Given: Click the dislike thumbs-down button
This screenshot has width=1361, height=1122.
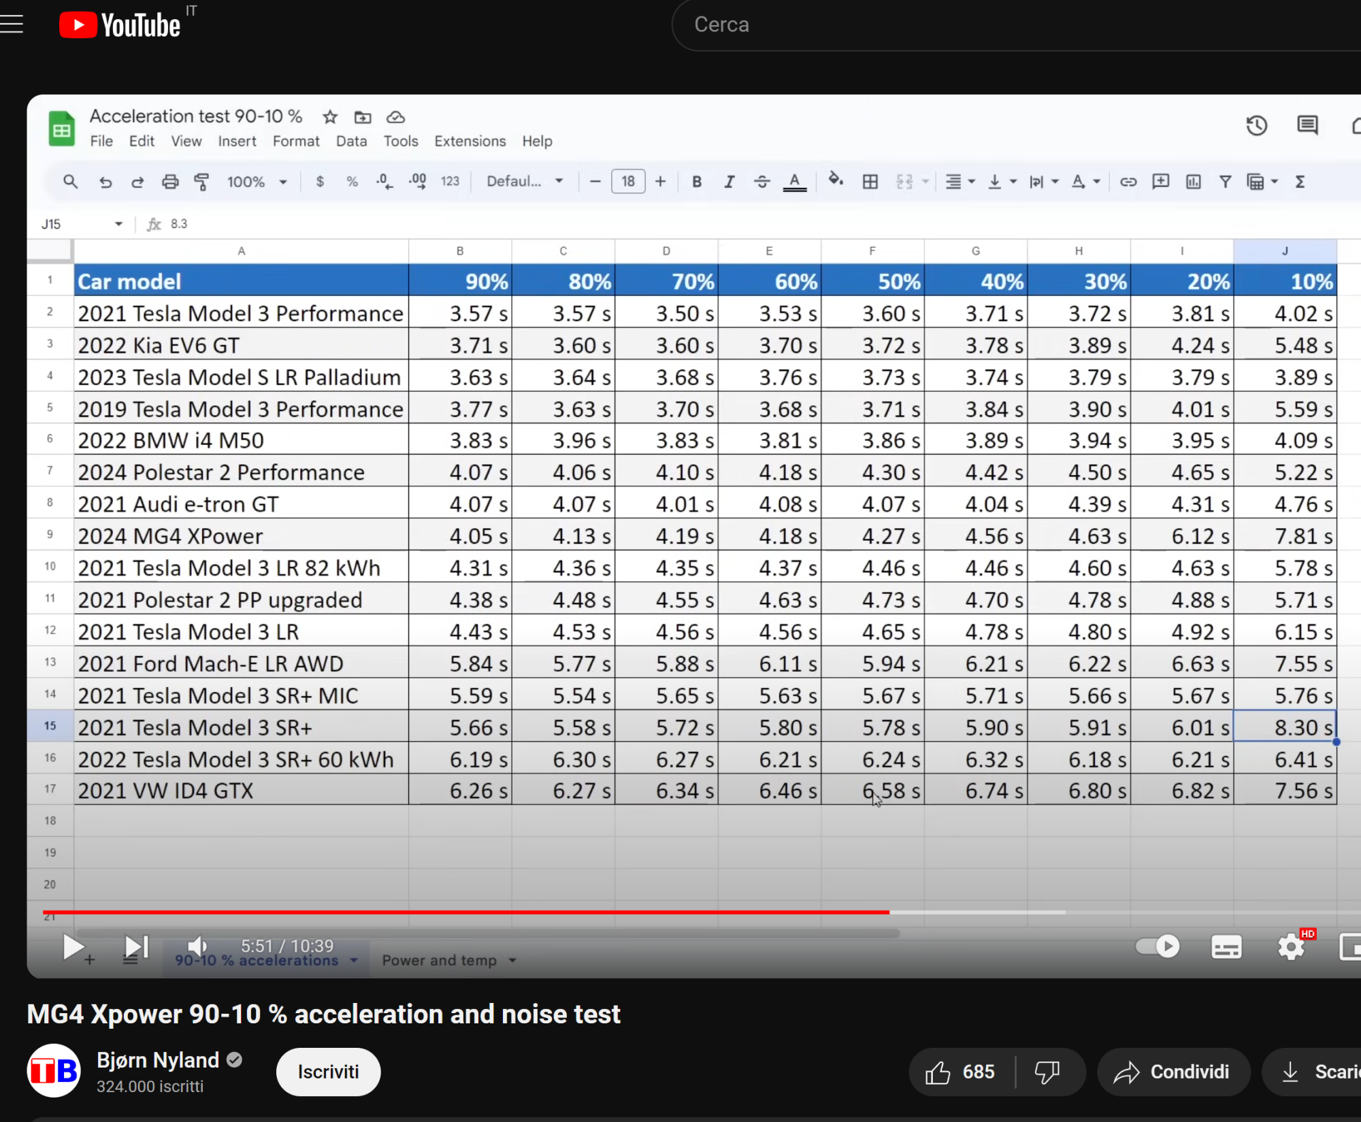Looking at the screenshot, I should pyautogui.click(x=1047, y=1072).
